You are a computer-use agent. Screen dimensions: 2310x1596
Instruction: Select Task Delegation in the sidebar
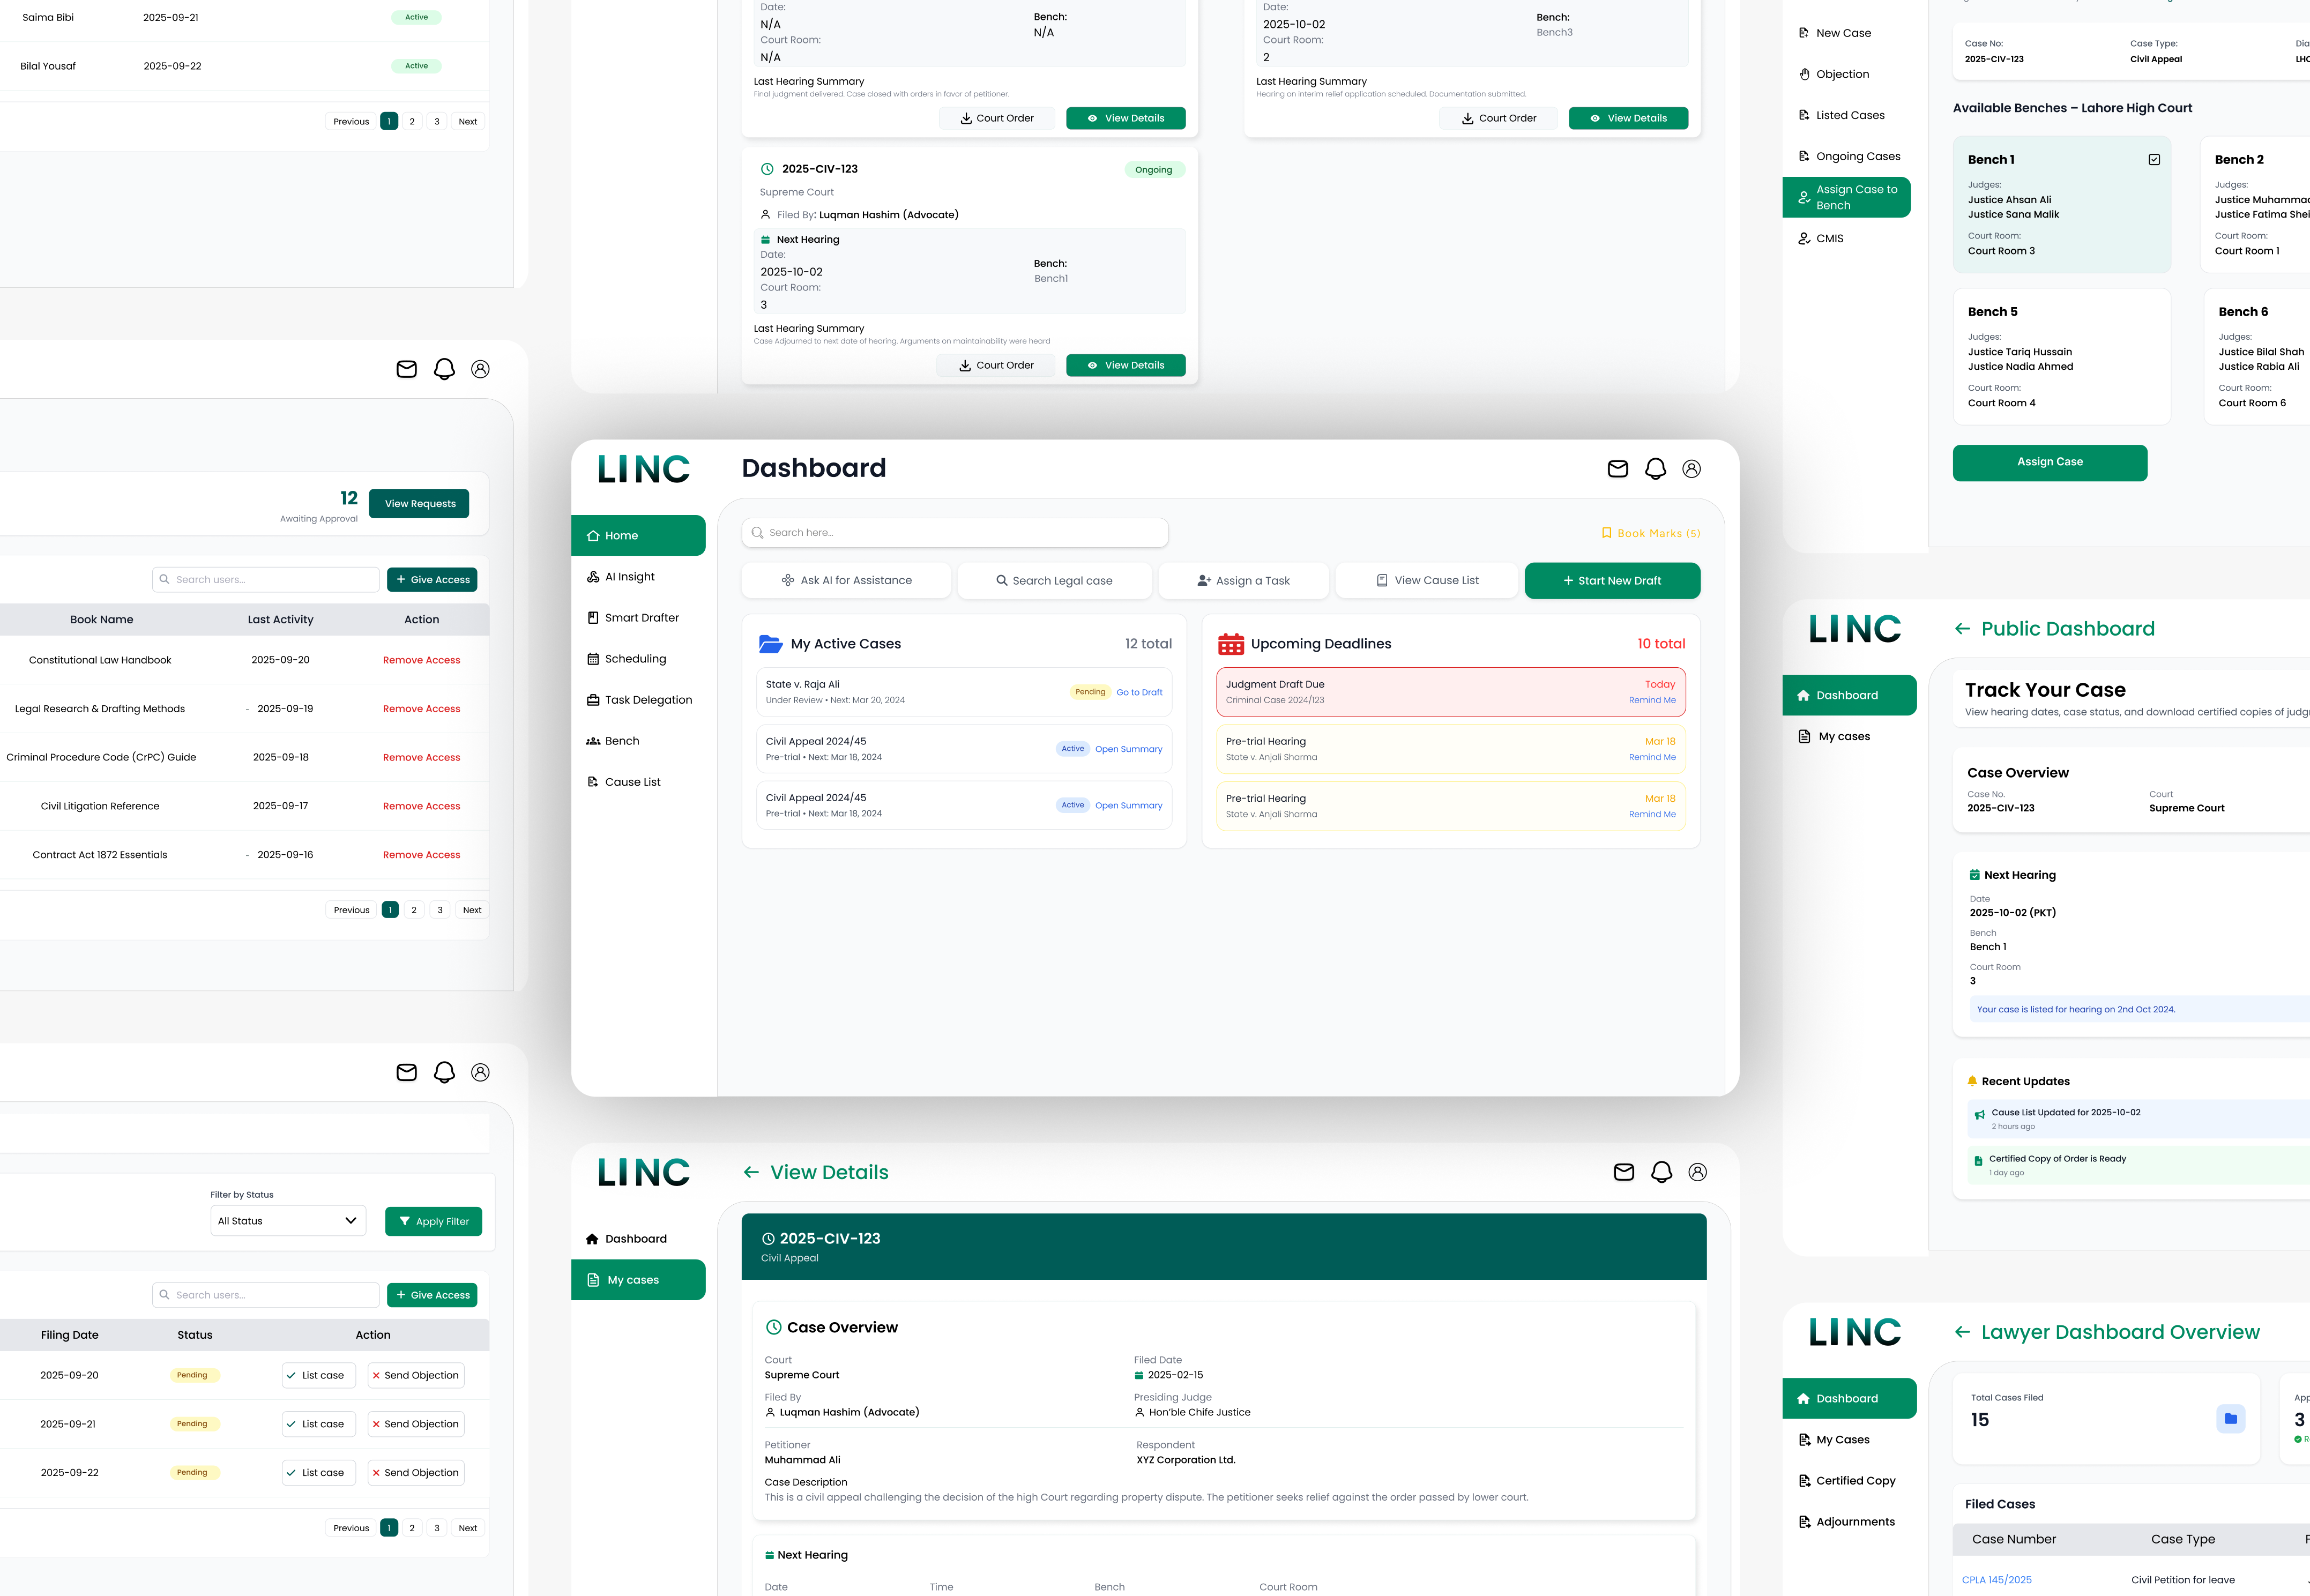647,700
